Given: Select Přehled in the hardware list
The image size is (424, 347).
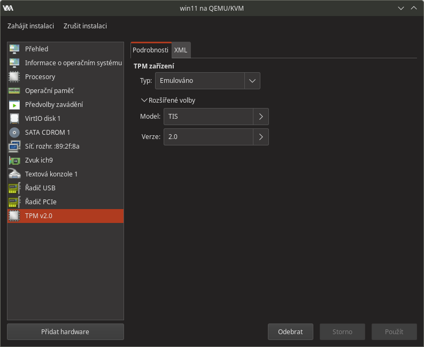Looking at the screenshot, I should pos(65,49).
